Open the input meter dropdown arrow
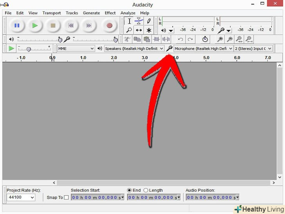This screenshot has height=214, width=285. [229, 31]
